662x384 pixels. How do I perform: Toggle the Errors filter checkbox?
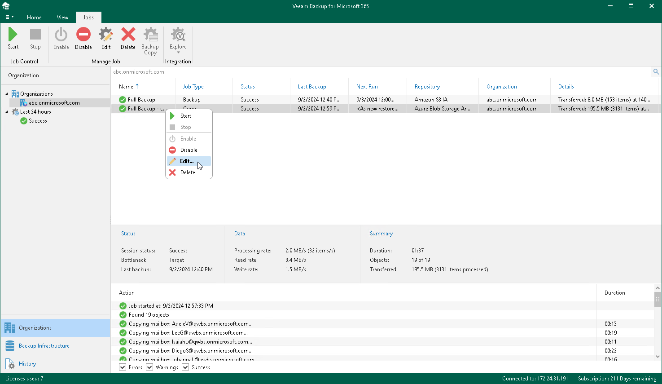point(123,367)
